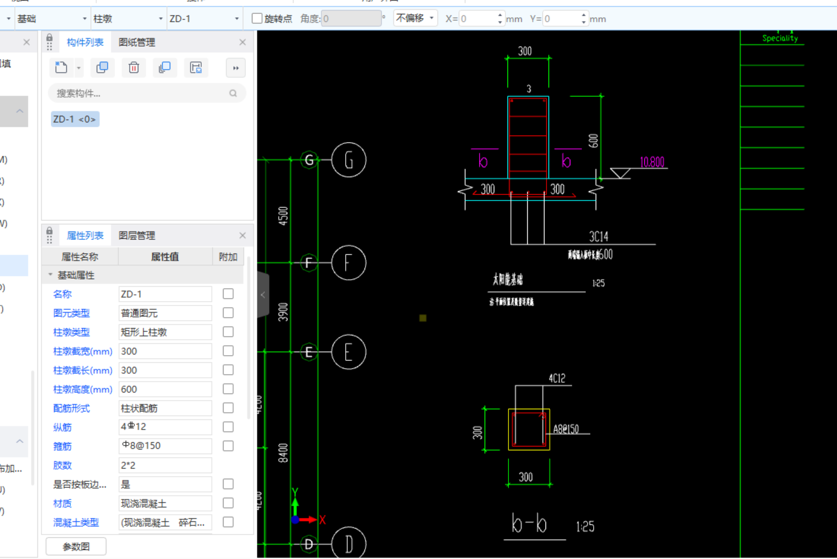Click the Copy component icon
This screenshot has height=559, width=837.
[102, 67]
